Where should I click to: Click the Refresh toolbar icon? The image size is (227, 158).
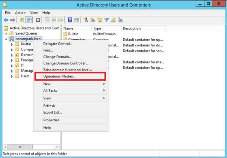coord(54,20)
